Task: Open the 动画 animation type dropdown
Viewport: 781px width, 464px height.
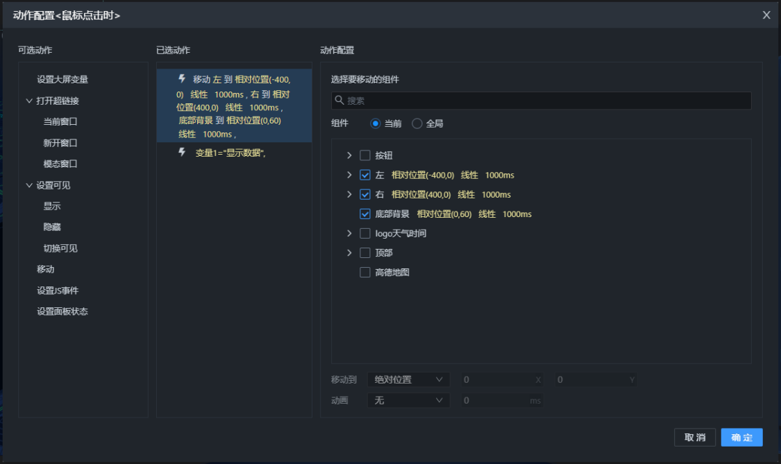Action: (408, 400)
